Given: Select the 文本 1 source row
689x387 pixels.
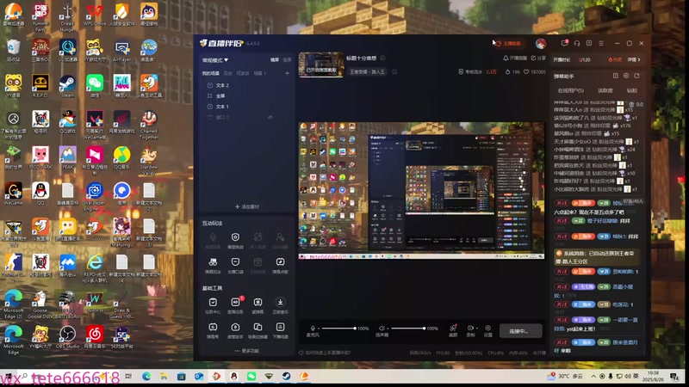Looking at the screenshot, I should coord(247,107).
